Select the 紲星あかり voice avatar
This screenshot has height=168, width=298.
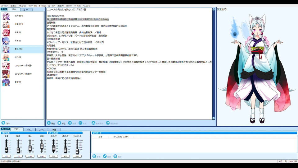(x=6, y=24)
